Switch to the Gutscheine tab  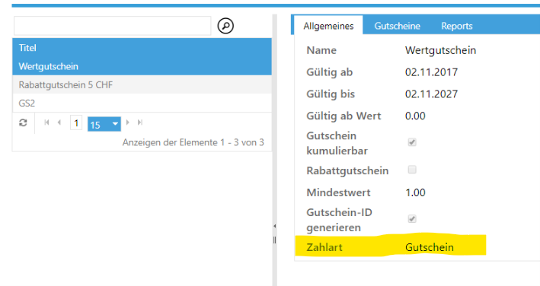397,26
